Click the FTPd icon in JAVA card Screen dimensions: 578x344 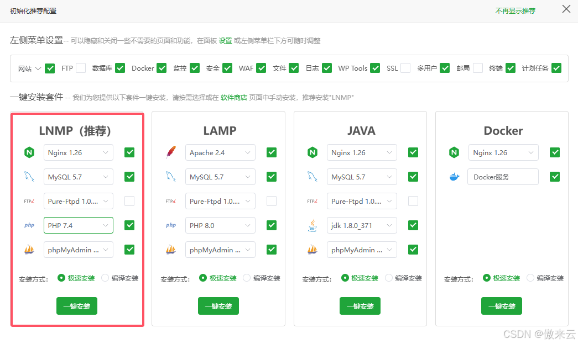(x=312, y=201)
